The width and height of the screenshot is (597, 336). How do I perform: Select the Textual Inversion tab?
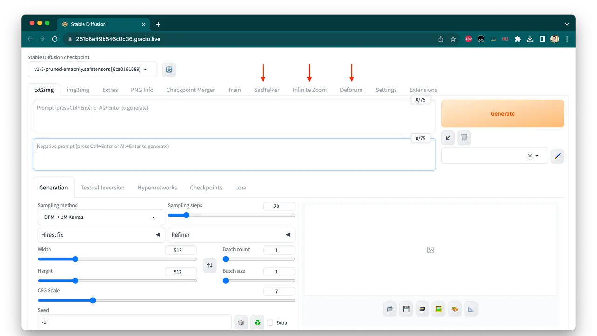103,188
